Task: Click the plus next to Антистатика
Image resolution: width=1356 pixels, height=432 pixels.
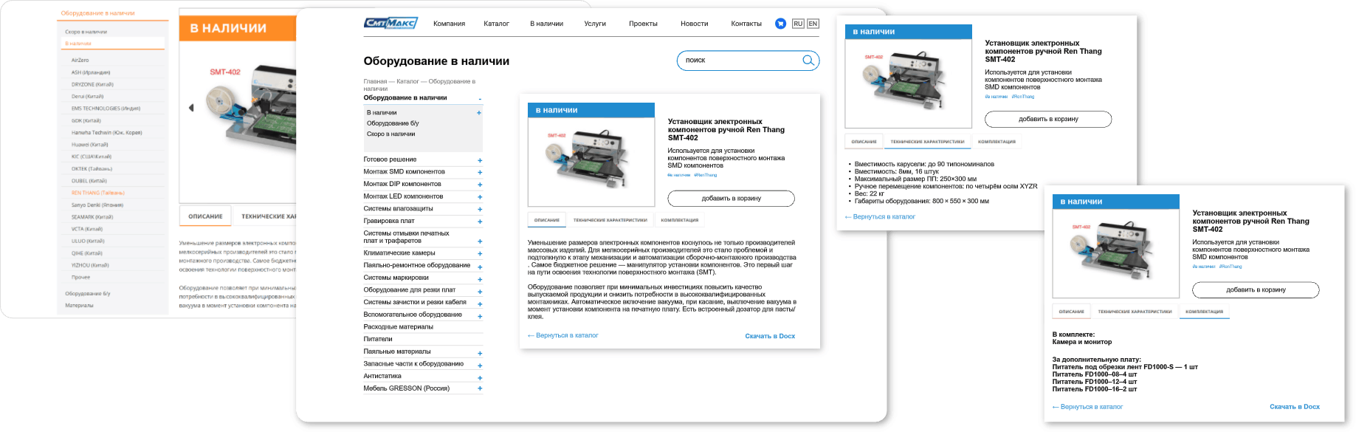Action: pos(480,377)
